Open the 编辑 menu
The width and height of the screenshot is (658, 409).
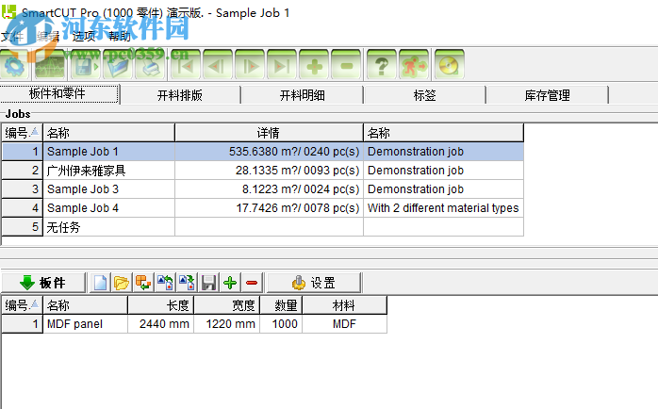(x=48, y=37)
